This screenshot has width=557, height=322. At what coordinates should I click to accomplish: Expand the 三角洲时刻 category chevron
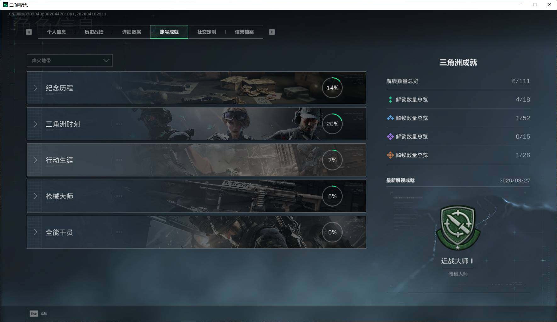coord(36,124)
